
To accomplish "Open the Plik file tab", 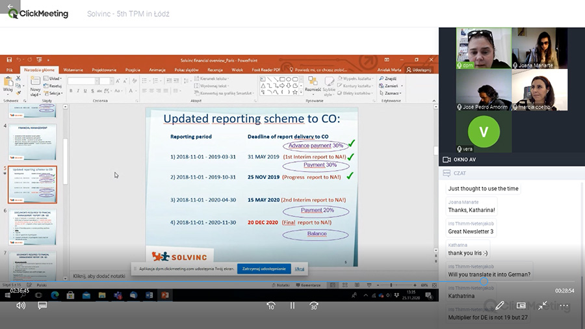I will [x=9, y=70].
